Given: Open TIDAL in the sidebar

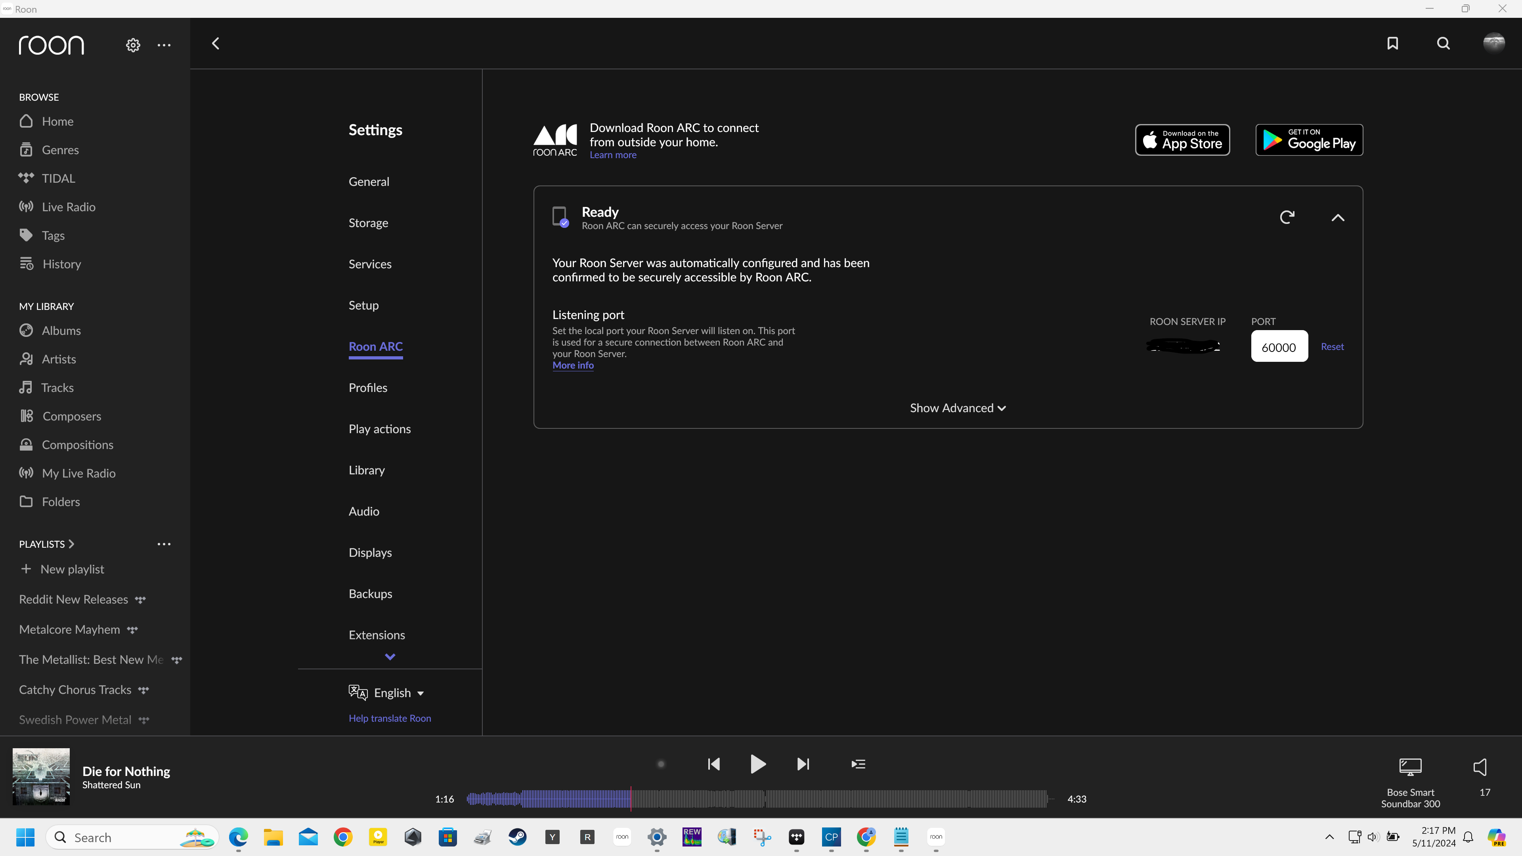Looking at the screenshot, I should [47, 178].
